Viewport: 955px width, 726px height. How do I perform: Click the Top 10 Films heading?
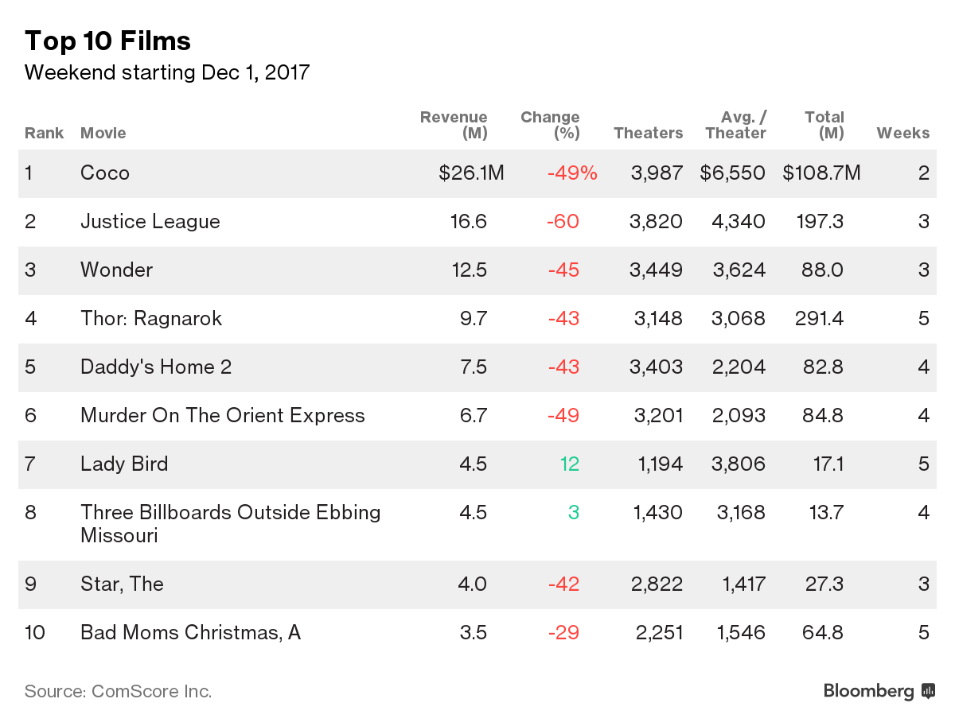click(x=107, y=41)
